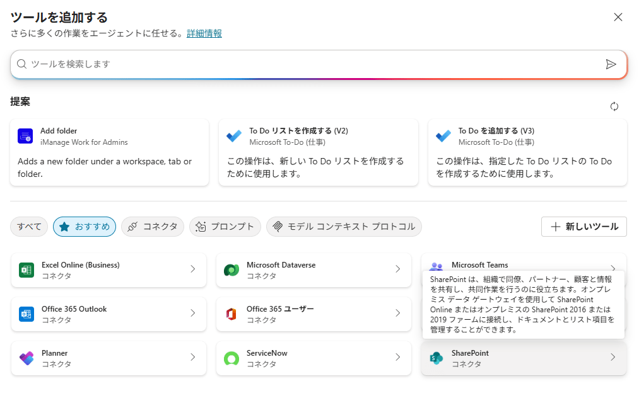
Task: Click the Office 365 ユーザー icon
Action: [232, 314]
